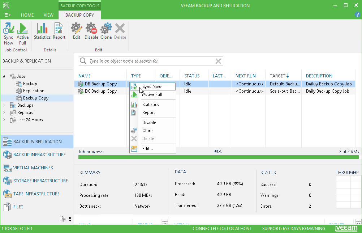
Task: Select Backup Copy in the tree
Action: (x=36, y=98)
